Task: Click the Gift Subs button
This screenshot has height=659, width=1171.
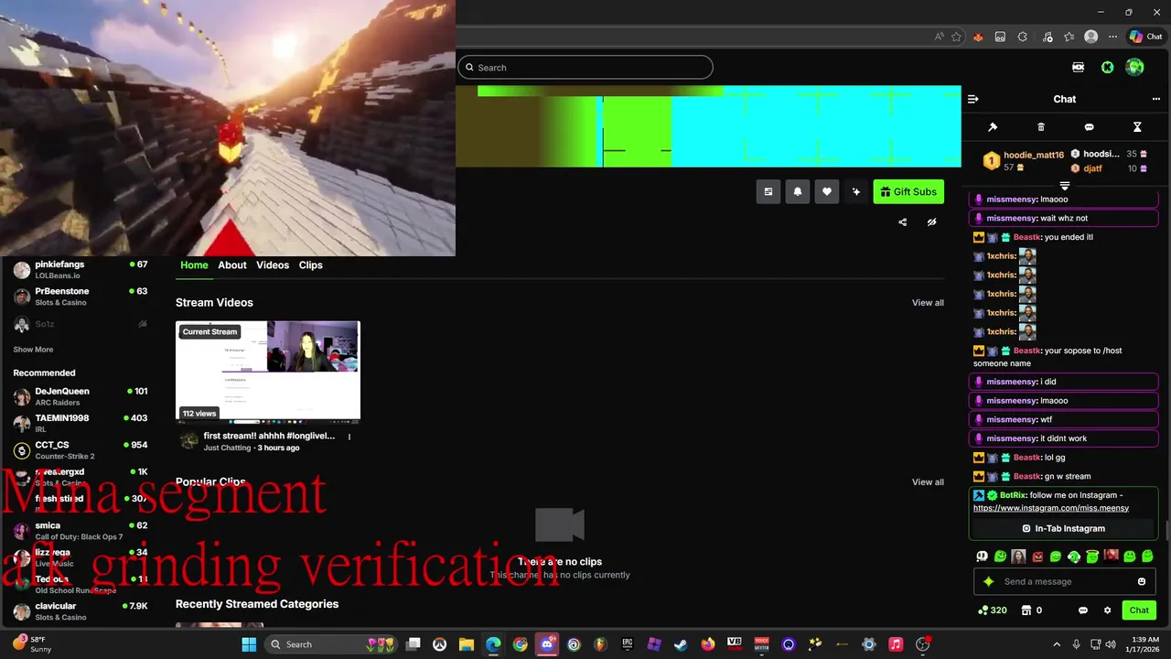Action: (908, 191)
